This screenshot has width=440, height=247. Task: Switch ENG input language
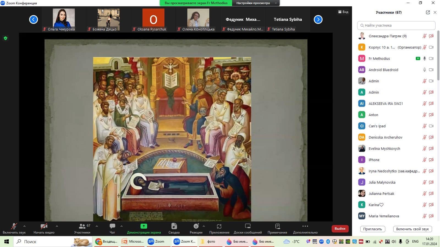click(415, 242)
